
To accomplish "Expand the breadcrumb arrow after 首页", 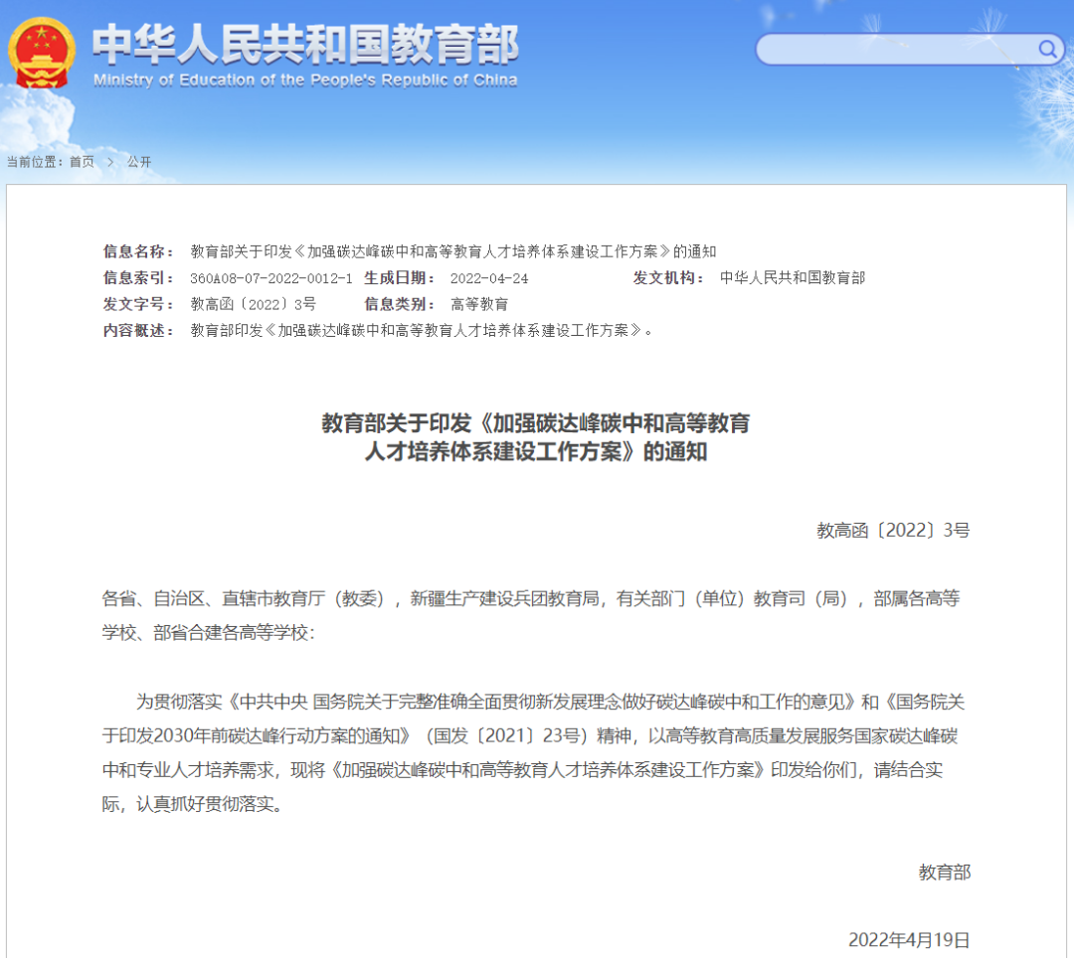I will point(109,162).
